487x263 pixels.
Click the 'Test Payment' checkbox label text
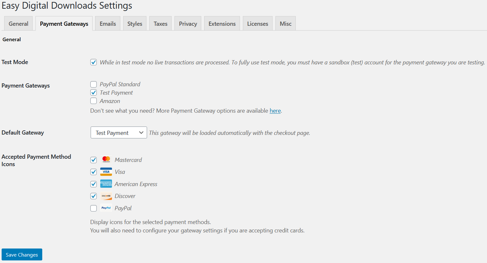coord(116,93)
